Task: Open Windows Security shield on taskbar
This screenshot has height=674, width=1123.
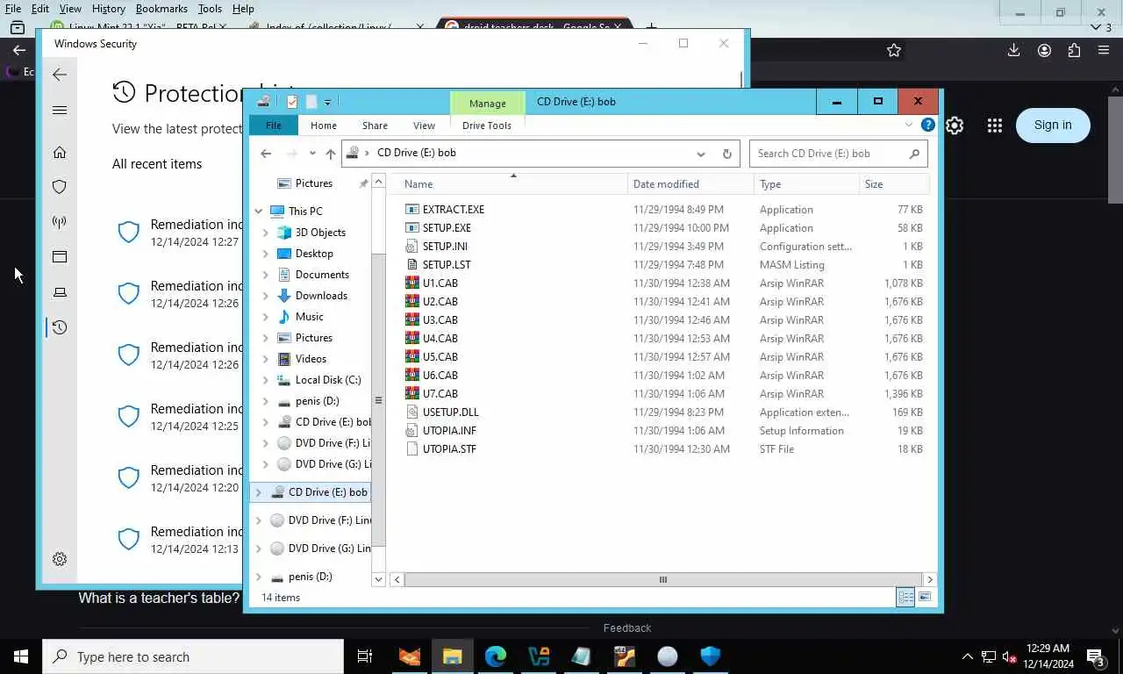Action: [710, 656]
